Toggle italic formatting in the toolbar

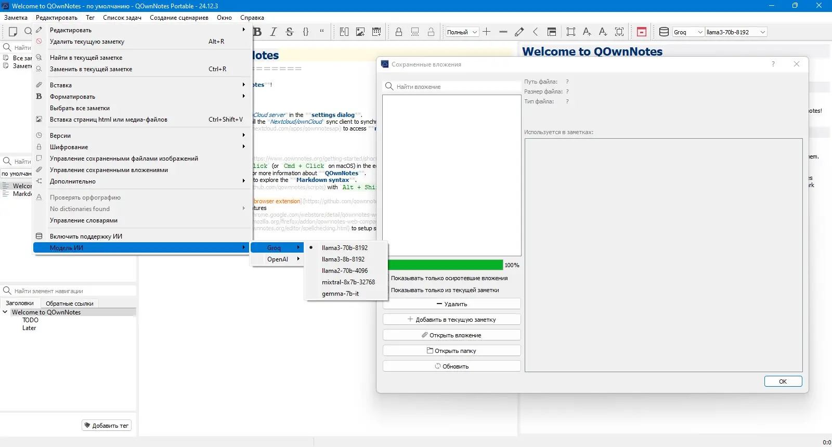[274, 32]
